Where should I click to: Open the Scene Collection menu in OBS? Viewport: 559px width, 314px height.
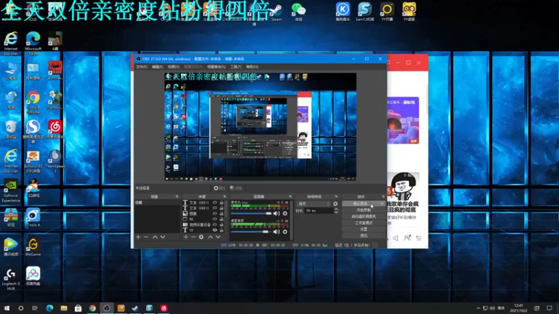216,67
